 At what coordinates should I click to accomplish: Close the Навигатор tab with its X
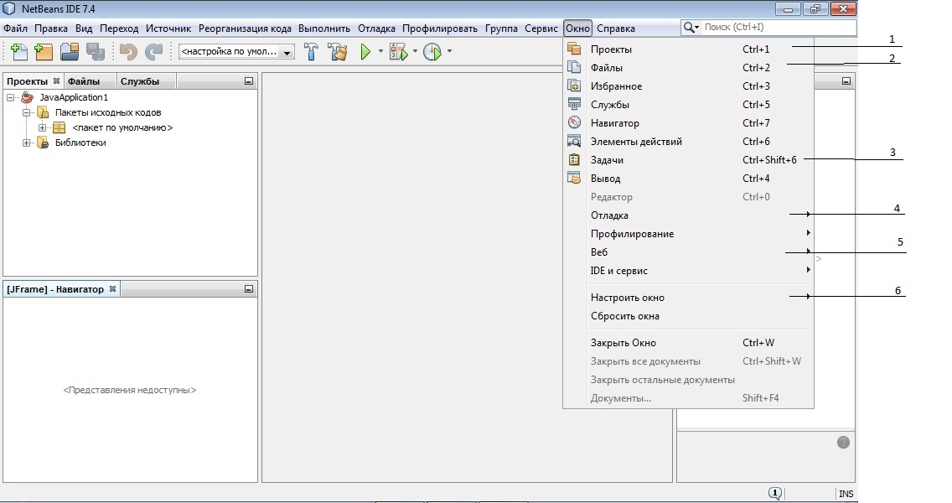[112, 289]
